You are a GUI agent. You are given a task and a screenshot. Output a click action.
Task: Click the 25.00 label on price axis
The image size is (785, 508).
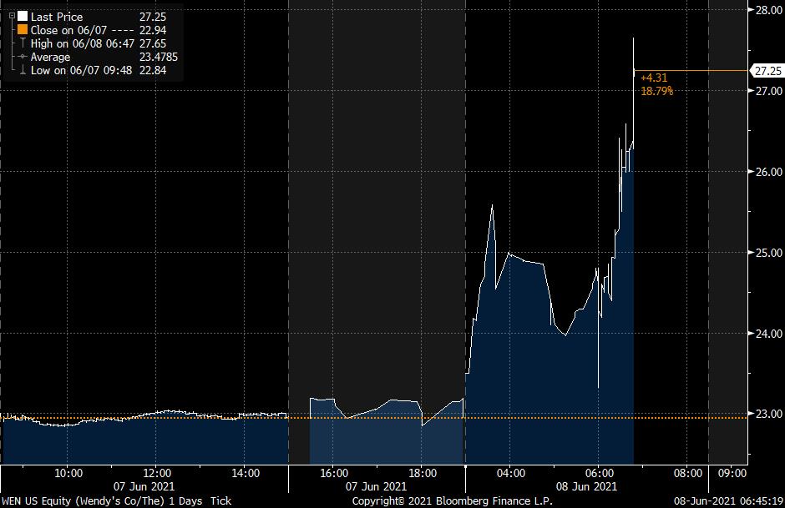tap(768, 253)
